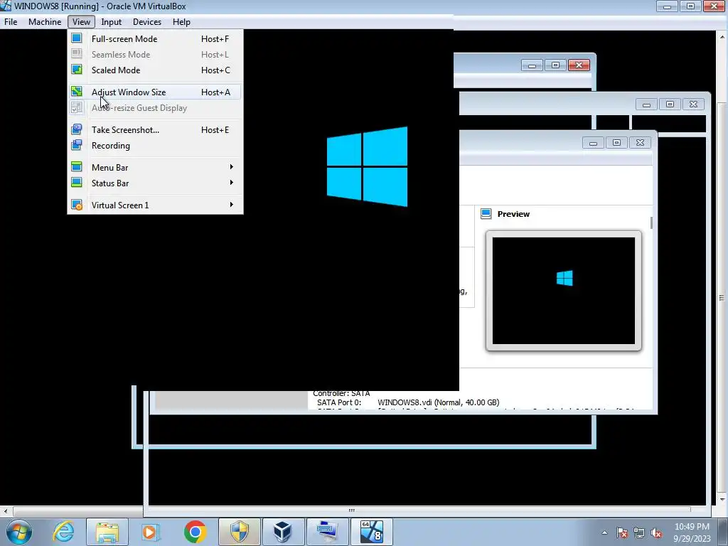Click the clock showing 10:49 PM
The image size is (728, 546).
click(692, 527)
